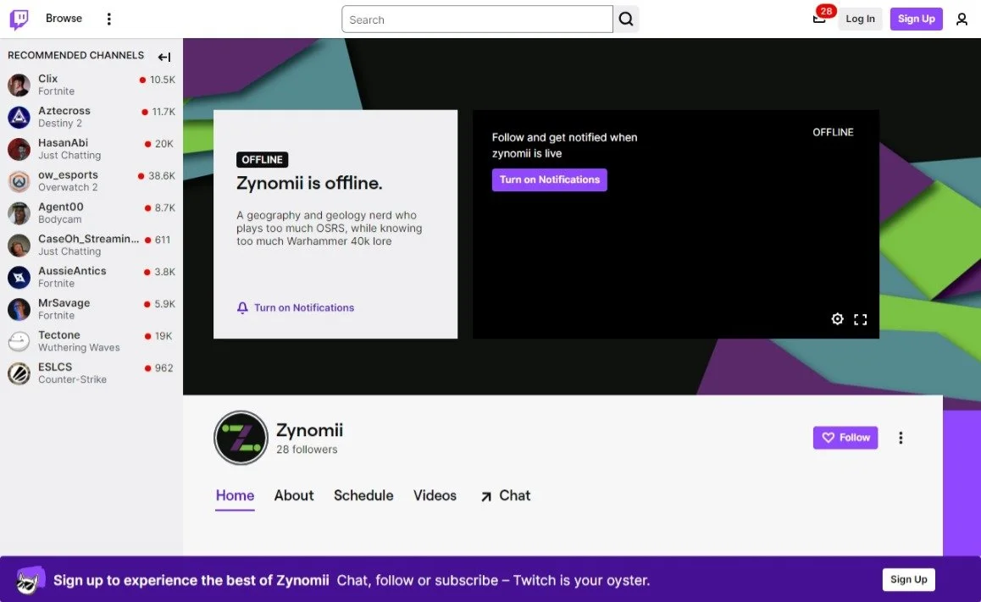Click the Destiny 2 game label
Viewport: 981px width, 602px height.
pyautogui.click(x=60, y=123)
